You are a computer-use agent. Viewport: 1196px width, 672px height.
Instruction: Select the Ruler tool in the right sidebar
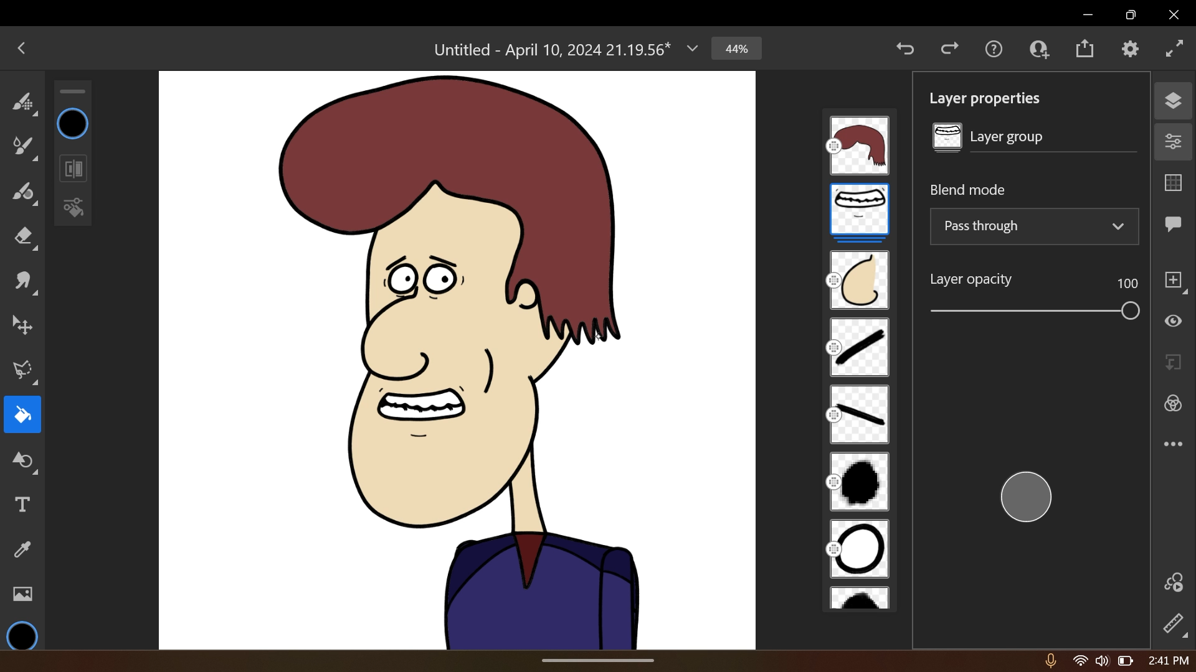tap(1174, 624)
